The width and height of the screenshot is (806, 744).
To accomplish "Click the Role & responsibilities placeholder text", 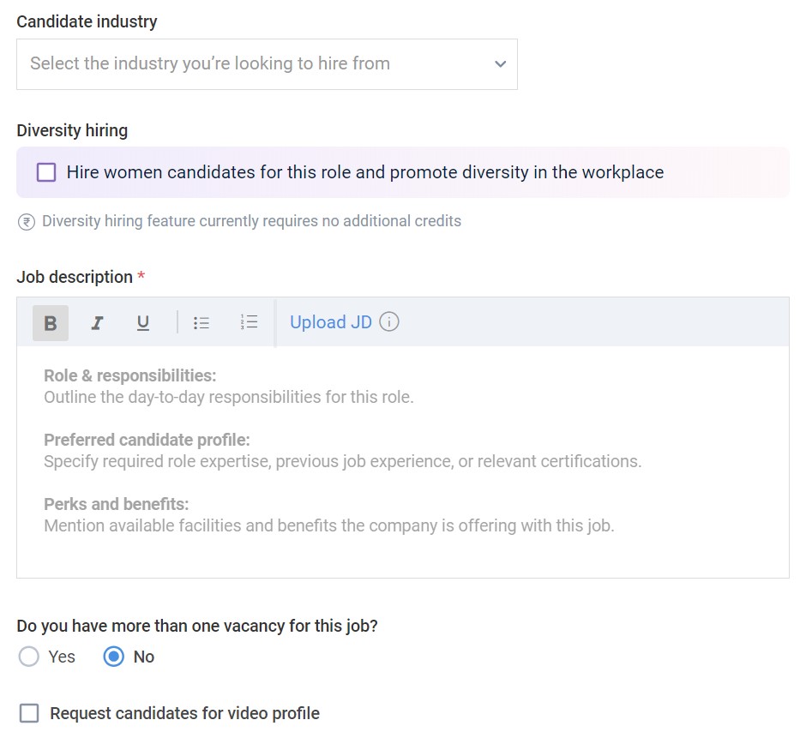I will [x=130, y=375].
